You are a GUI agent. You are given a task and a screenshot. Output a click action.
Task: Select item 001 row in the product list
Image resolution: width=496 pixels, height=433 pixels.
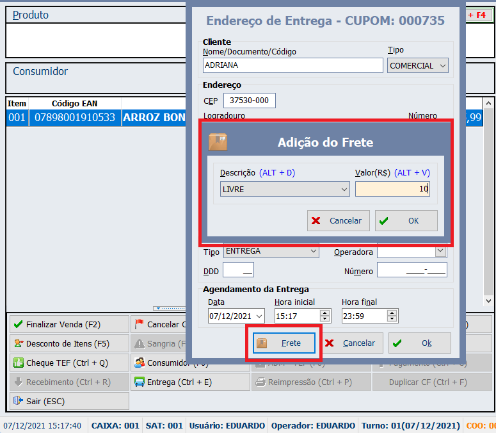[x=96, y=118]
